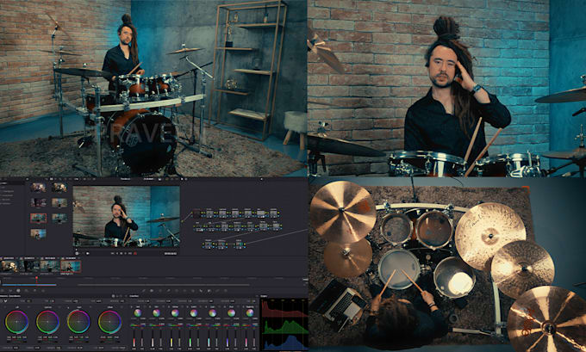Click the red channel histogram in scopes
The image size is (586, 352).
(x=284, y=308)
